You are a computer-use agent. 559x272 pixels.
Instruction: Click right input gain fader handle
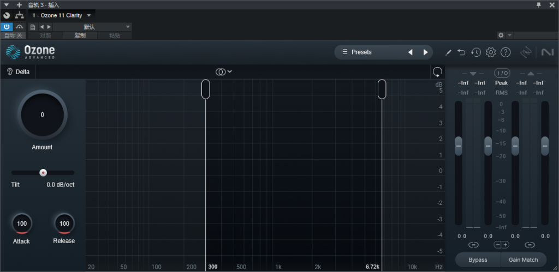click(x=488, y=146)
